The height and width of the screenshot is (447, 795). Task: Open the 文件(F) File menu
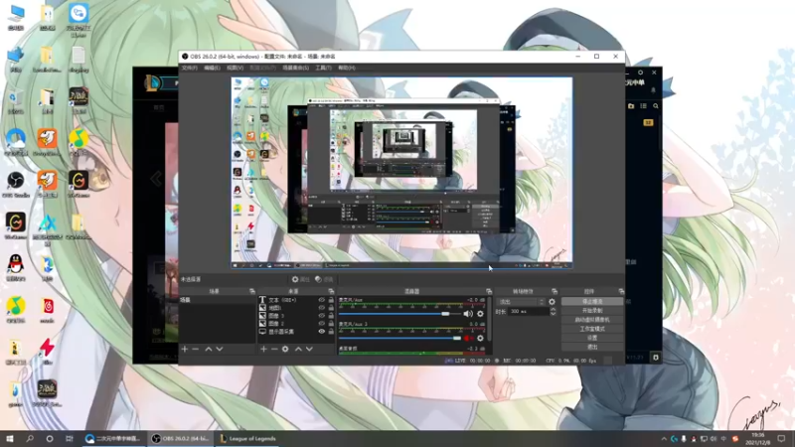click(189, 68)
